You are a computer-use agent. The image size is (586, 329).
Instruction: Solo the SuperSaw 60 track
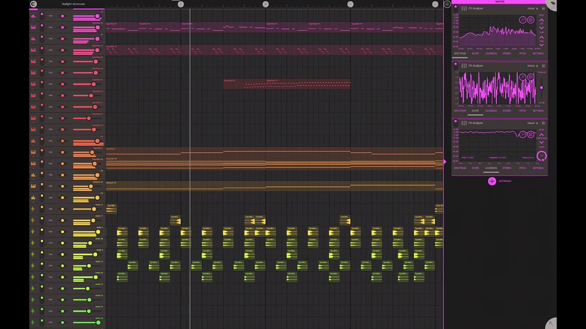coord(50,96)
